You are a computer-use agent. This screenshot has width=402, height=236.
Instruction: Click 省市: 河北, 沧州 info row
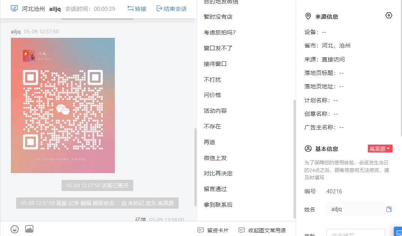coord(327,46)
